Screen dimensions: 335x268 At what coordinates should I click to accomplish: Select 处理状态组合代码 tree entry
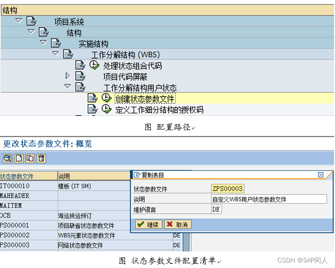tap(132, 66)
